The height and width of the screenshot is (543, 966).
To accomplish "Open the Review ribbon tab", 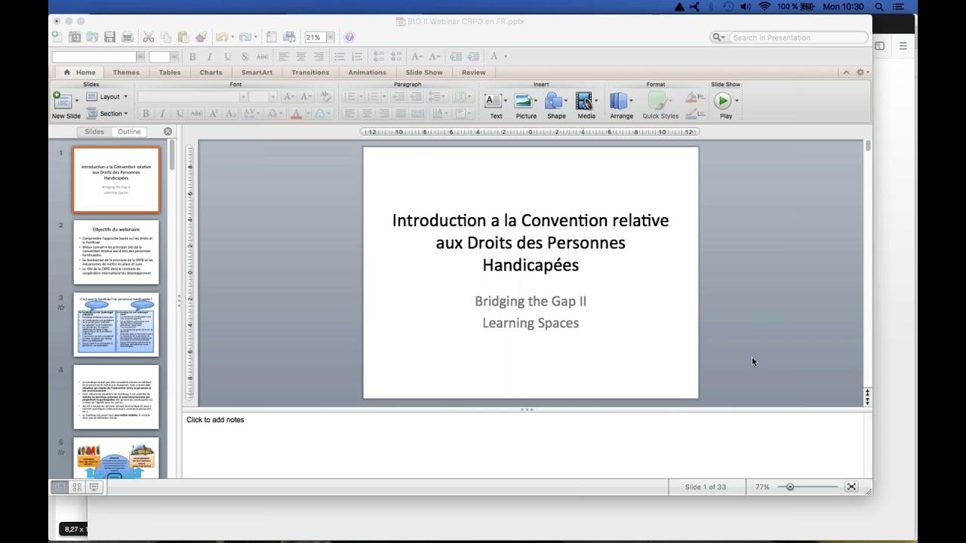I will (473, 72).
